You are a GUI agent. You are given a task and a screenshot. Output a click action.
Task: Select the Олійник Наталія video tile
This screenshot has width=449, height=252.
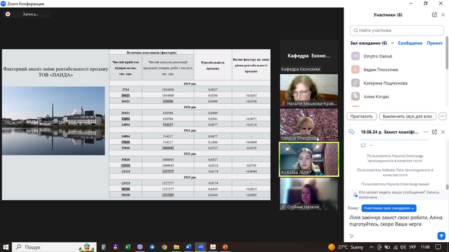(309, 194)
